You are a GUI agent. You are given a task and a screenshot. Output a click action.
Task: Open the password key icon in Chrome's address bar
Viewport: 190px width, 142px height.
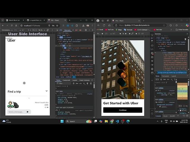point(53,25)
